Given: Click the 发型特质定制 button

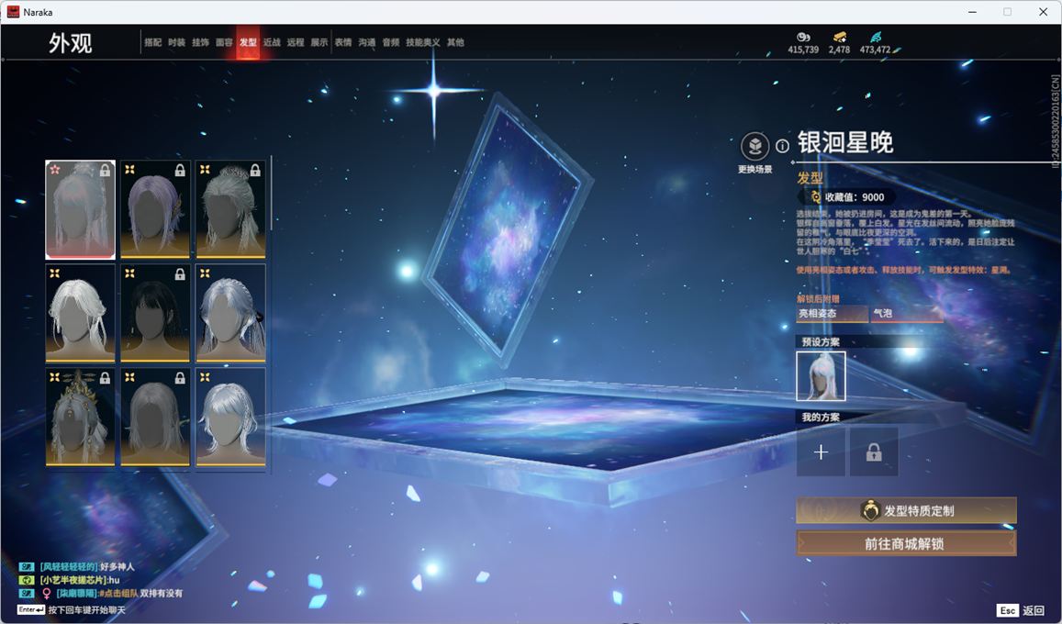Looking at the screenshot, I should pyautogui.click(x=906, y=511).
